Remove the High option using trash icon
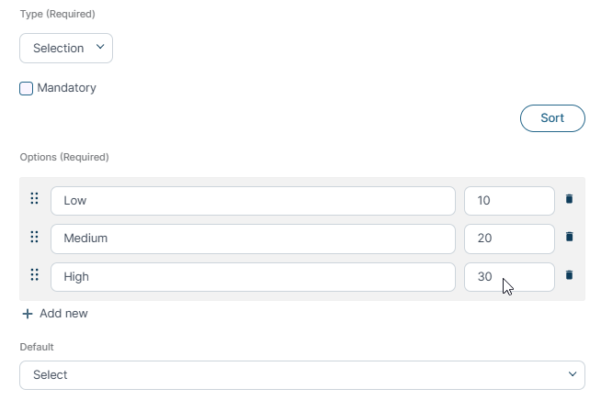Screen dimensions: 601x400 click(x=569, y=275)
